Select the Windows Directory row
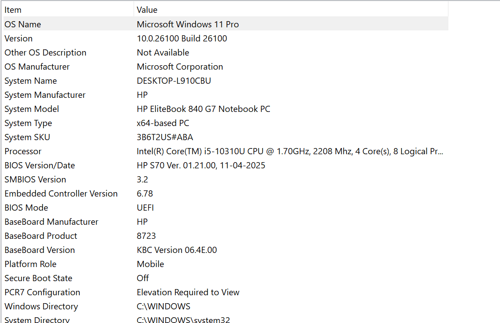The width and height of the screenshot is (500, 323). coord(226,306)
